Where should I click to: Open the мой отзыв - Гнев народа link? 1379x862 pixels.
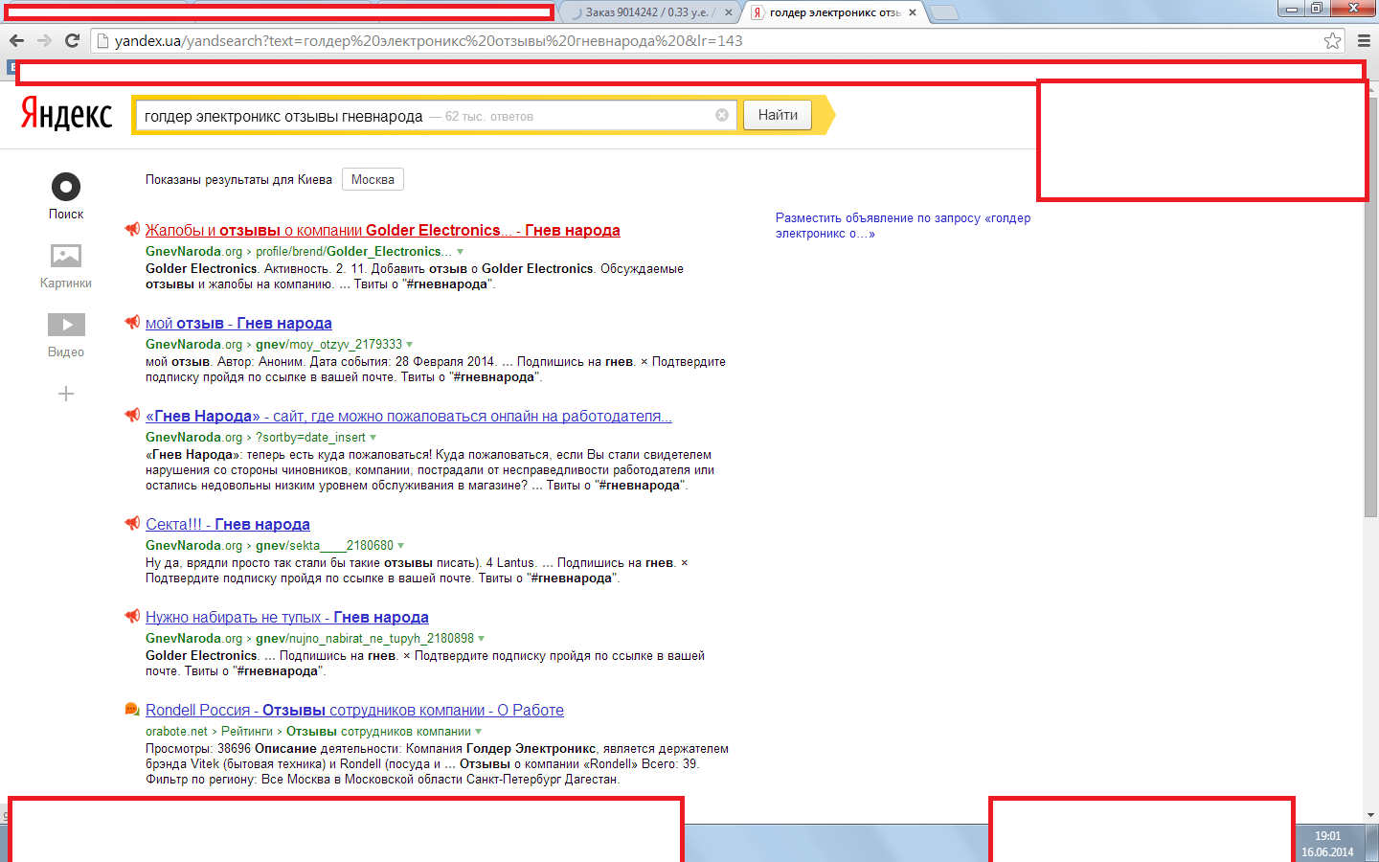pos(238,323)
